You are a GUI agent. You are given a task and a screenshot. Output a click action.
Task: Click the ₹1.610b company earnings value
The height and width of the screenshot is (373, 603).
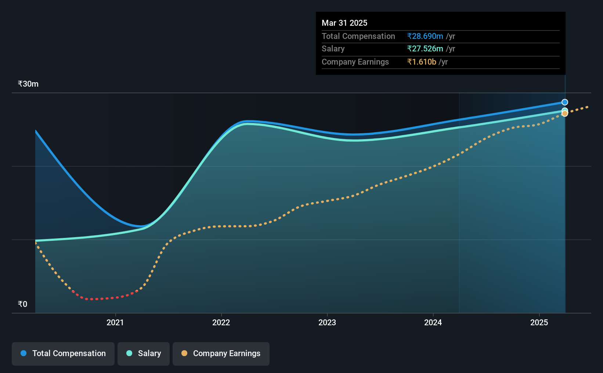(x=422, y=62)
